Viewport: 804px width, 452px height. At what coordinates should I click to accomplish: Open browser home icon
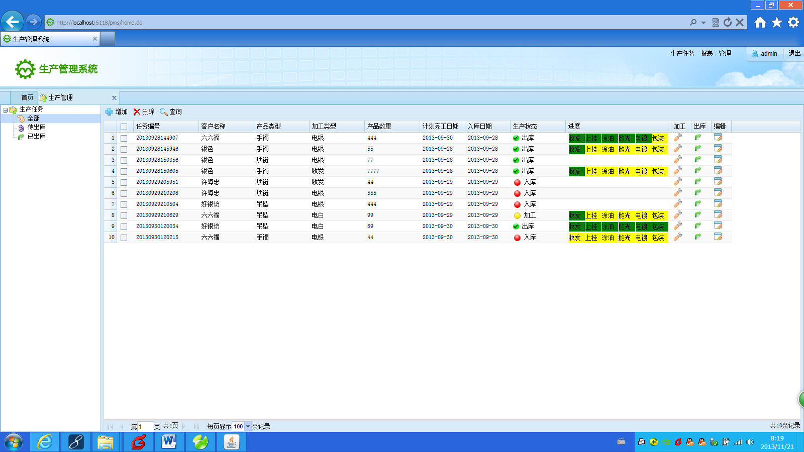point(760,22)
